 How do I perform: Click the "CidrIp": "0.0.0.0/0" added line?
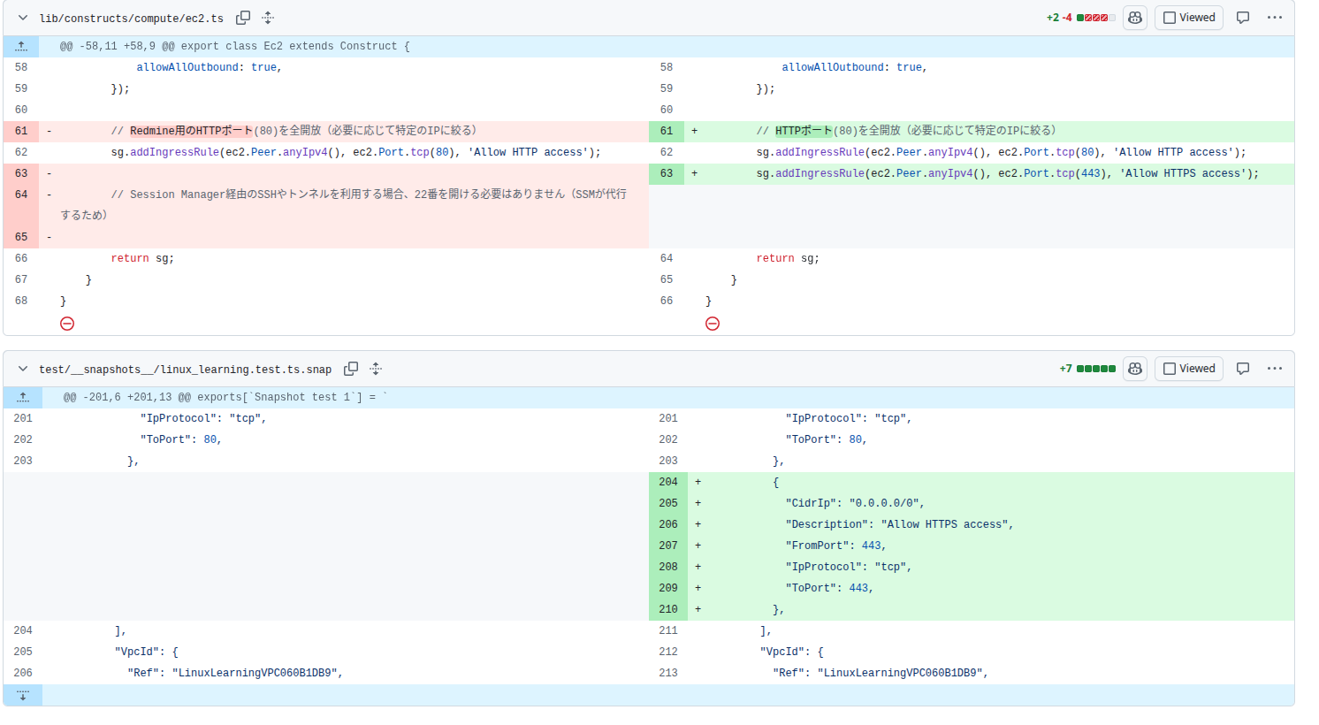click(x=855, y=503)
